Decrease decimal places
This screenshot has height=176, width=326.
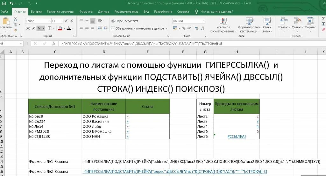[x=202, y=28]
